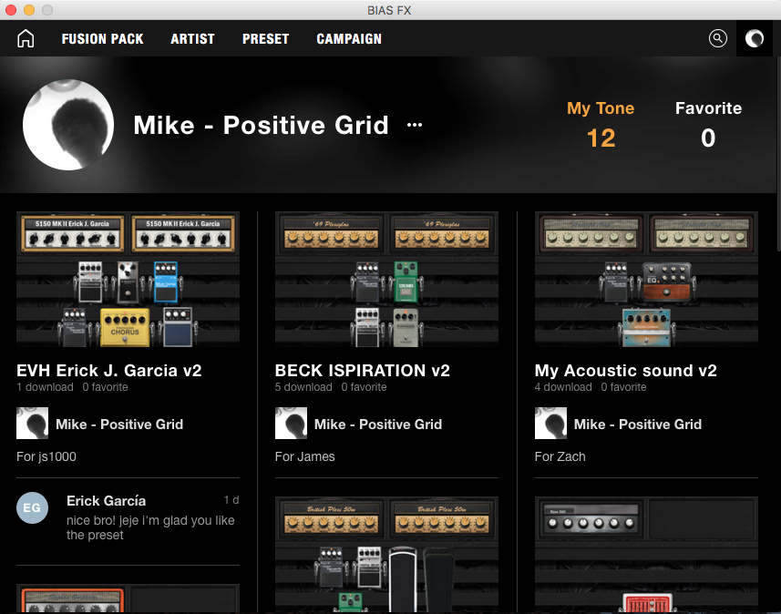Click author avatar under My Acoustic sound
This screenshot has width=781, height=614.
point(550,424)
